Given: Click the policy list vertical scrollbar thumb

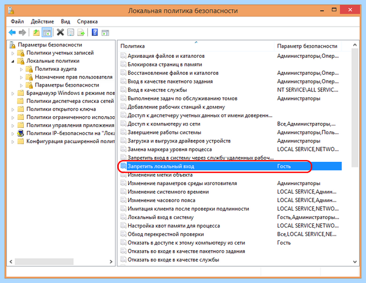Looking at the screenshot, I should [355, 108].
